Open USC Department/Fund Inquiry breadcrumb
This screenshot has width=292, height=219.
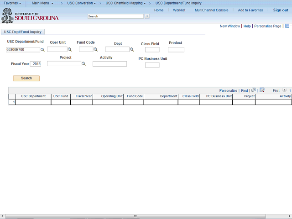coord(178,3)
